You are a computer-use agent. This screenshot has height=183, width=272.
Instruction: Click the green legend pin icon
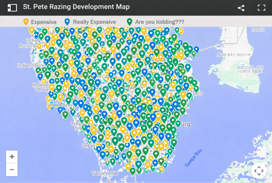click(x=130, y=22)
